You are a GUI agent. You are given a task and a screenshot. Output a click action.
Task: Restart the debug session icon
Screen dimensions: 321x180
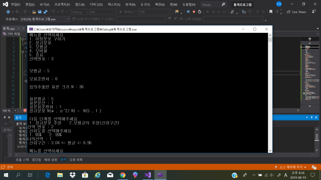[x=200, y=12]
